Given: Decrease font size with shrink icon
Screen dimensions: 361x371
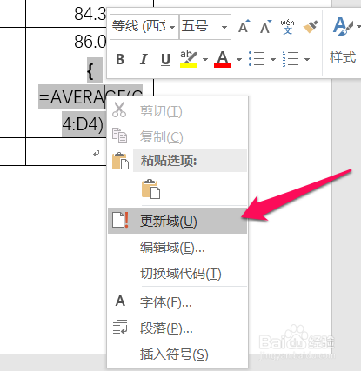Looking at the screenshot, I should coord(266,27).
